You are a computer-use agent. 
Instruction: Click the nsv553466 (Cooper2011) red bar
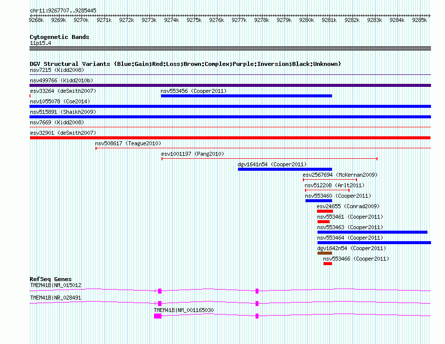(327, 264)
